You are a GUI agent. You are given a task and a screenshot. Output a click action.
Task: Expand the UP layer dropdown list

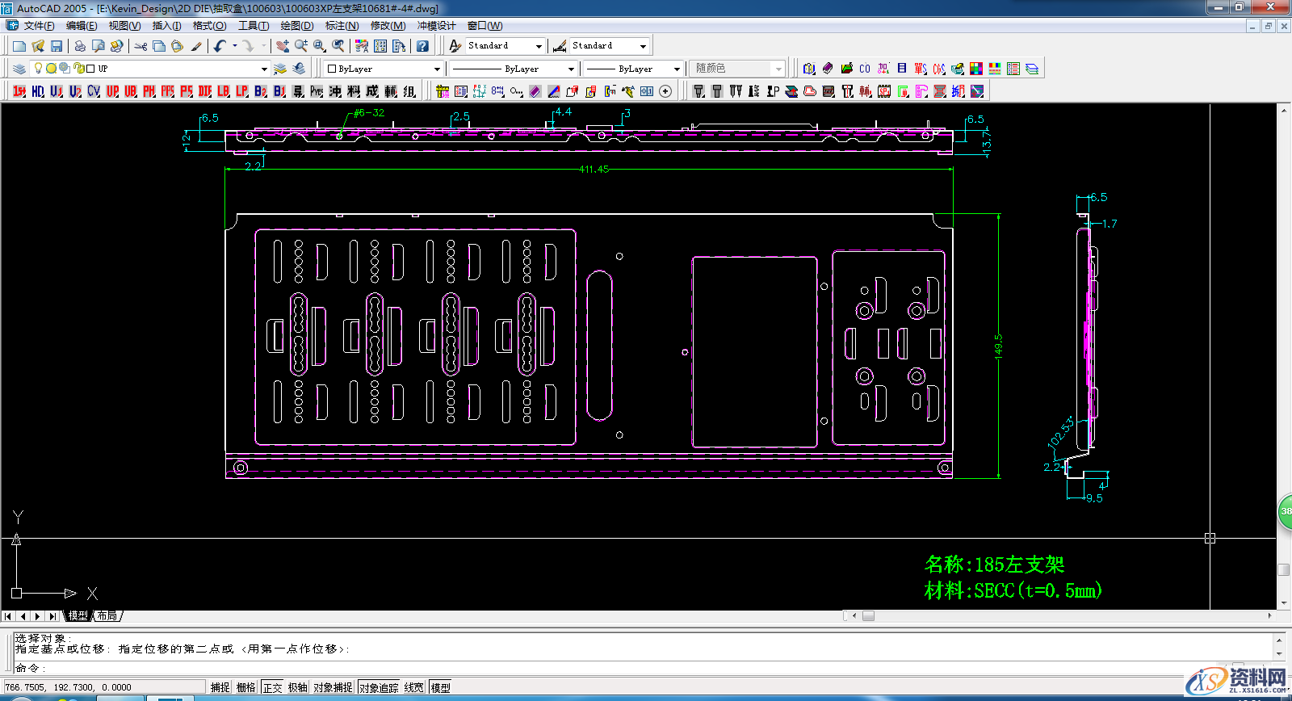[263, 69]
